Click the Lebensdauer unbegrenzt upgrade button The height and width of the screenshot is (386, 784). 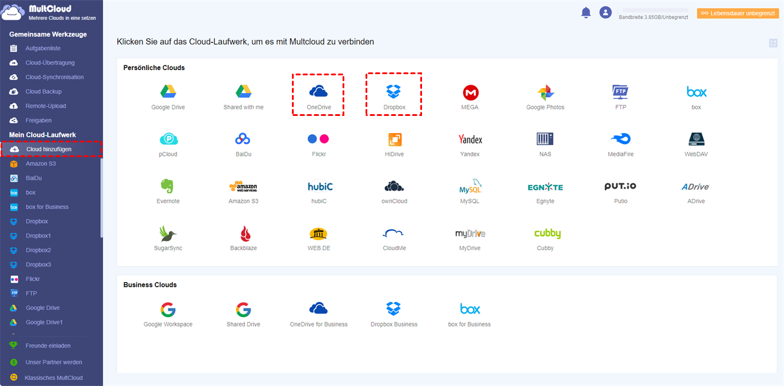[x=738, y=13]
